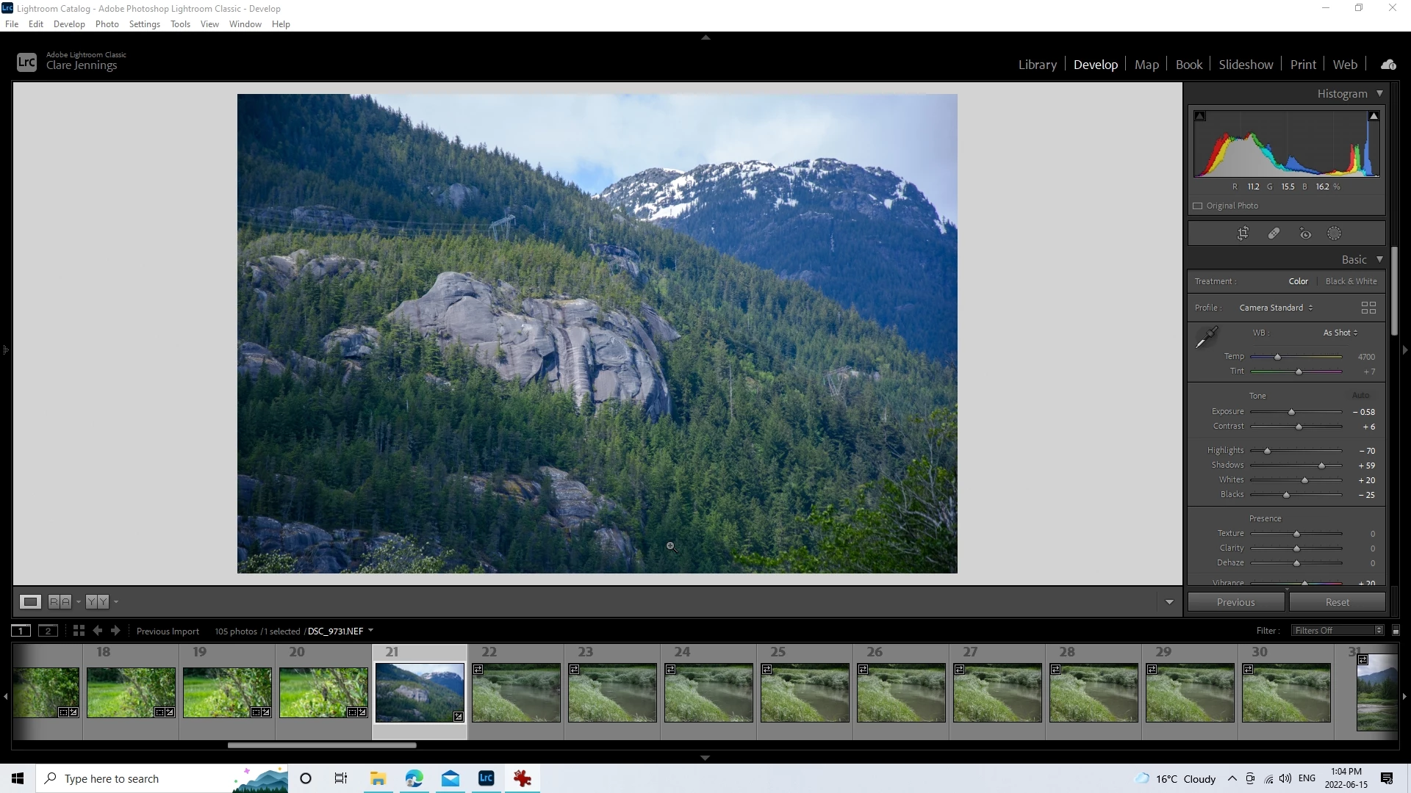Image resolution: width=1411 pixels, height=793 pixels.
Task: Open the Masking tool
Action: click(x=1334, y=233)
